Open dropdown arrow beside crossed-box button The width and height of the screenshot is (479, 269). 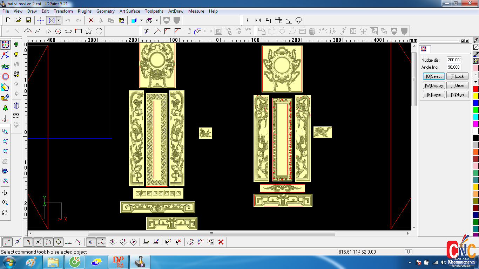[59, 20]
